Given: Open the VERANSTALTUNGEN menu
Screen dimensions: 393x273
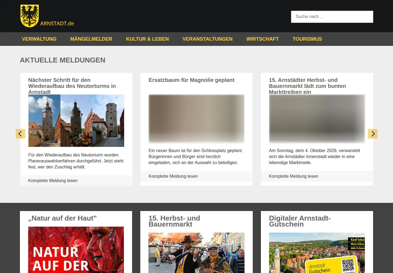Looking at the screenshot, I should pos(207,39).
